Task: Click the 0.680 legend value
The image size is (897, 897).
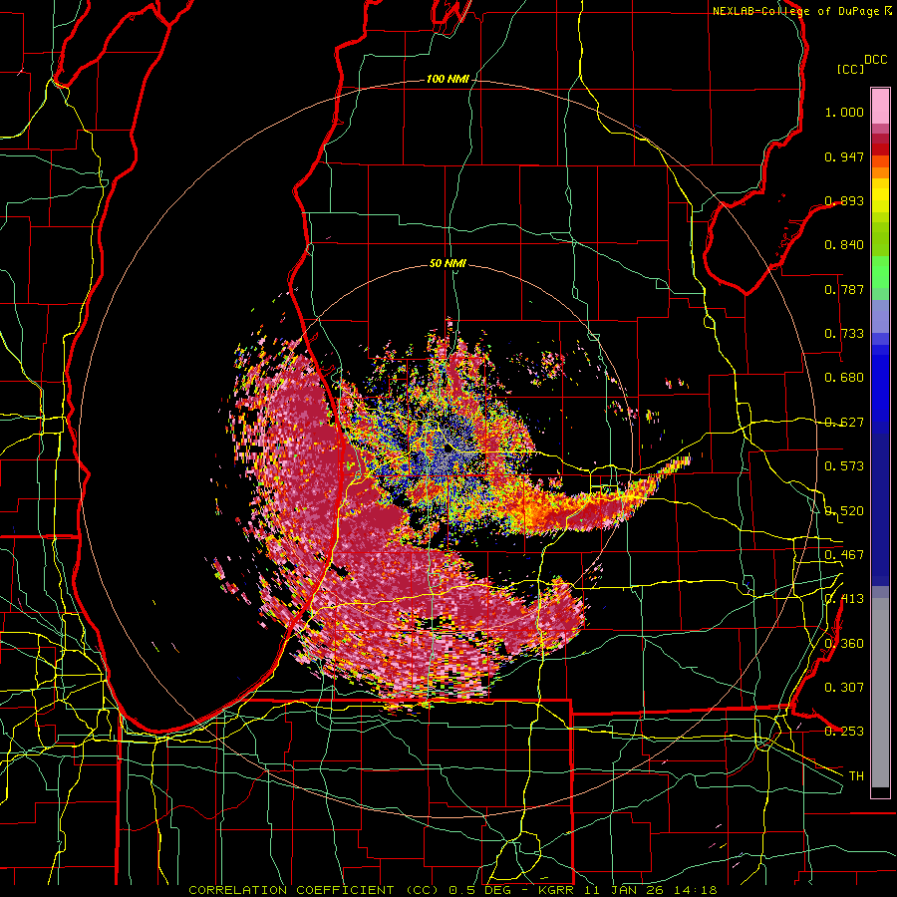Action: tap(844, 378)
